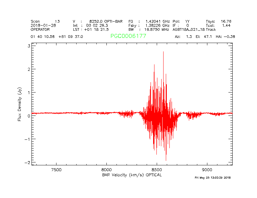The image size is (257, 198).
Task: Click the 'BAR Velocity (km/s) OPTICAL' axis label
Action: [x=132, y=175]
